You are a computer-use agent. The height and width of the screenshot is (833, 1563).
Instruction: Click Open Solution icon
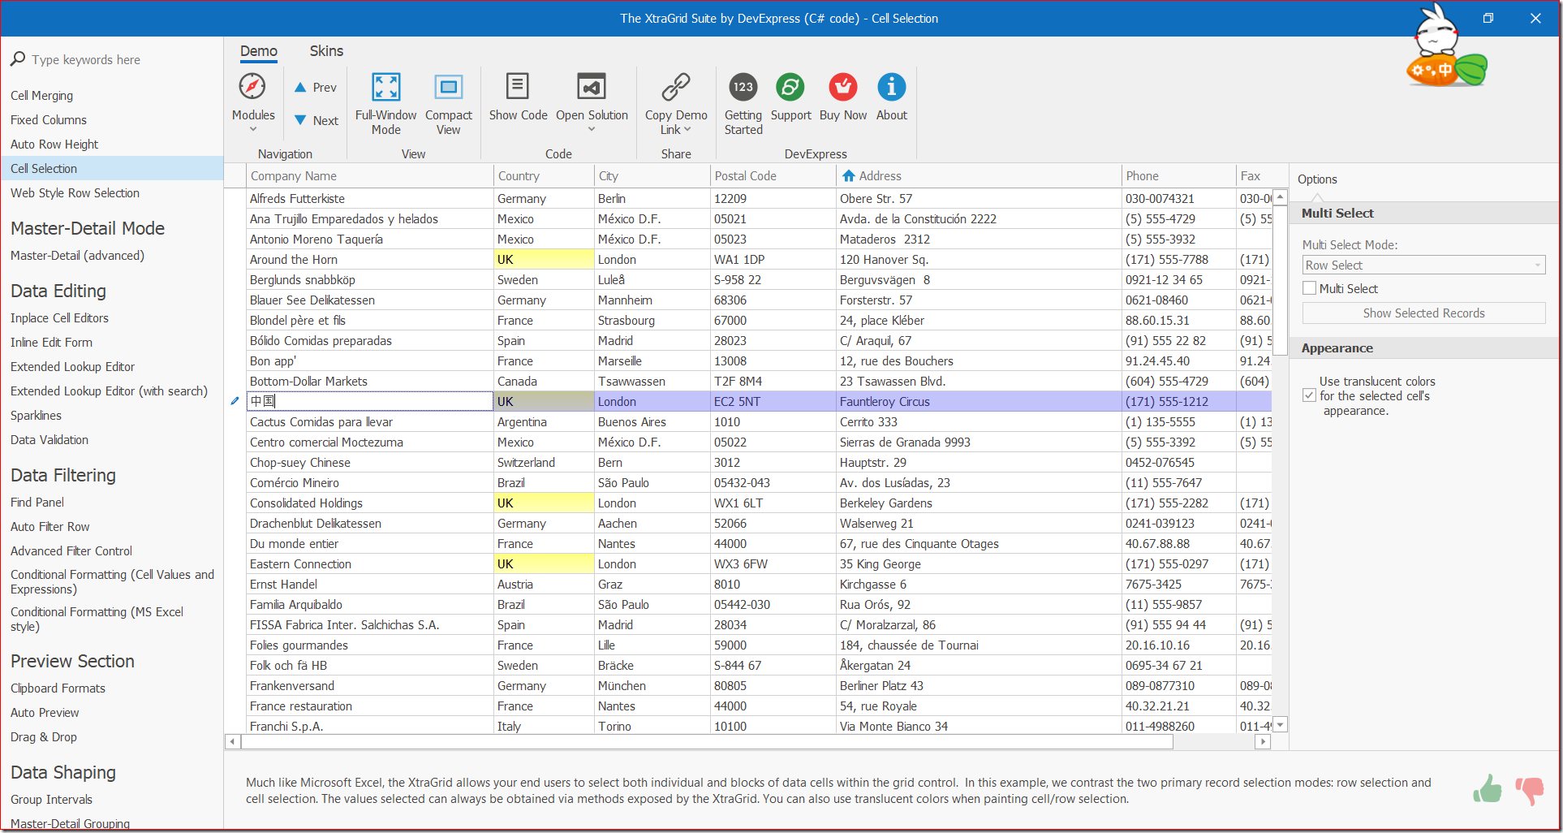(x=592, y=86)
